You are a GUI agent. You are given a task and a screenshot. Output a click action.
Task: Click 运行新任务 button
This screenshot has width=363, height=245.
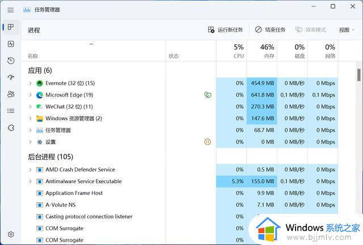[x=225, y=30]
